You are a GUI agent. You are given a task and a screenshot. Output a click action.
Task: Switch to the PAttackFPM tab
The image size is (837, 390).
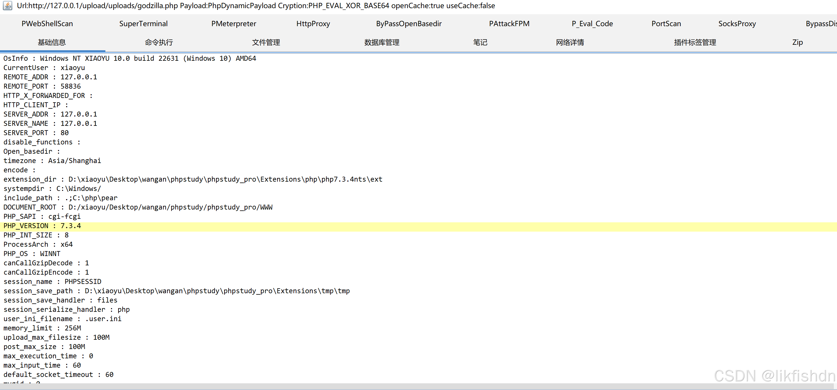(x=509, y=24)
